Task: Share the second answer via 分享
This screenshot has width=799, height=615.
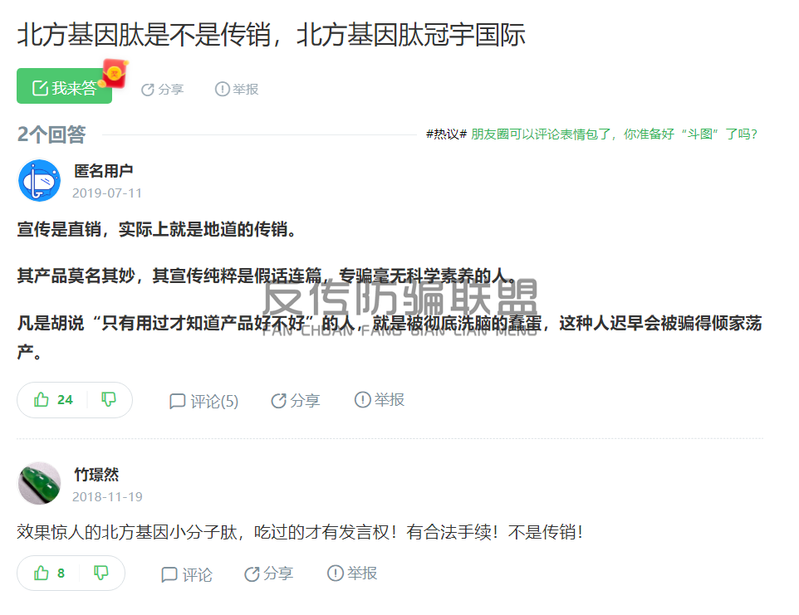Action: coord(268,574)
